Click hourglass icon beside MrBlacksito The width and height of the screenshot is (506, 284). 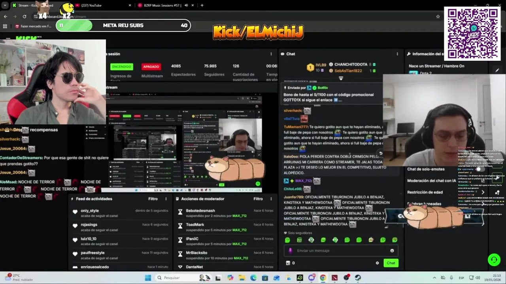click(180, 254)
